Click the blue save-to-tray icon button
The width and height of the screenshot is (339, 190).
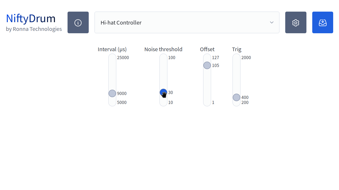[323, 22]
